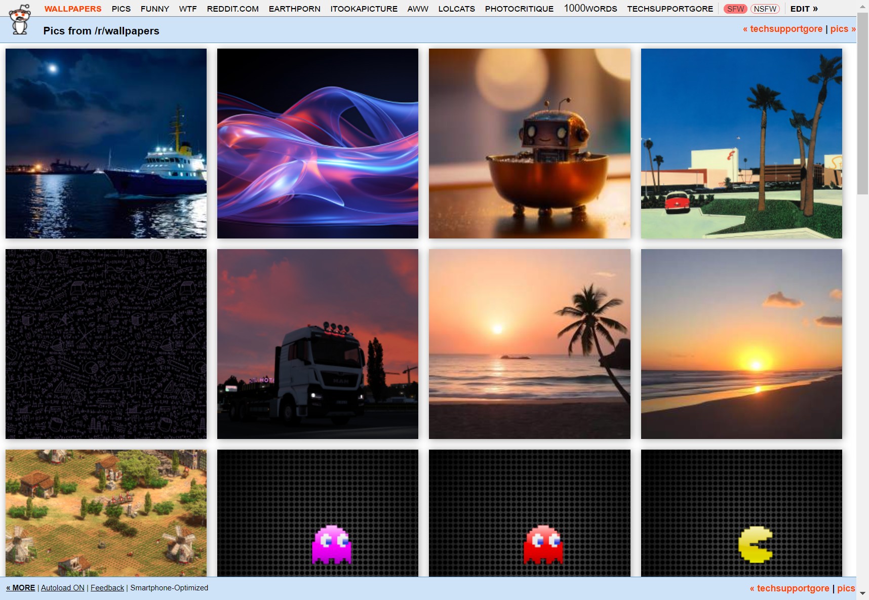Visit REDDIT.COM from the top bar
This screenshot has width=869, height=600.
(232, 9)
